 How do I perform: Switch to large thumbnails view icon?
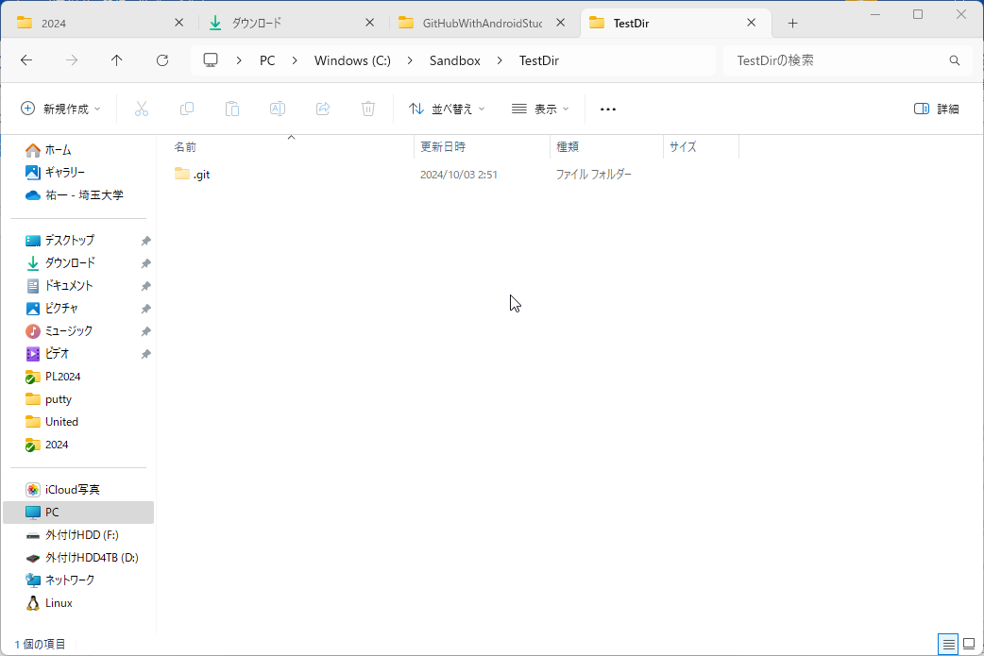click(x=969, y=644)
